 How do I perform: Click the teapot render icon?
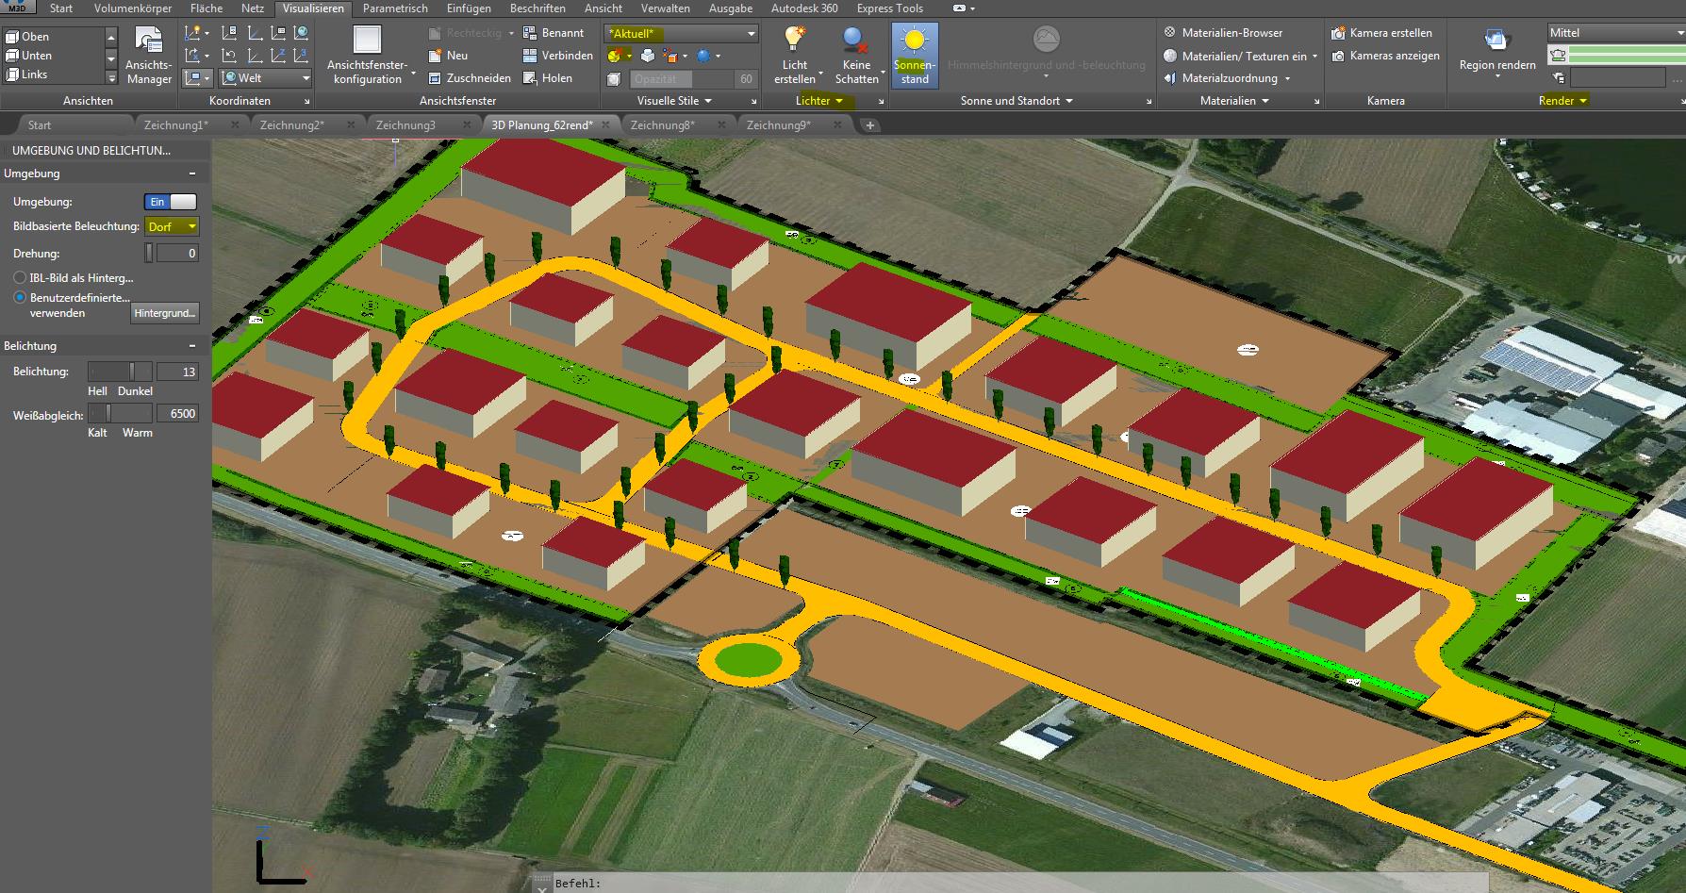pos(1558,56)
